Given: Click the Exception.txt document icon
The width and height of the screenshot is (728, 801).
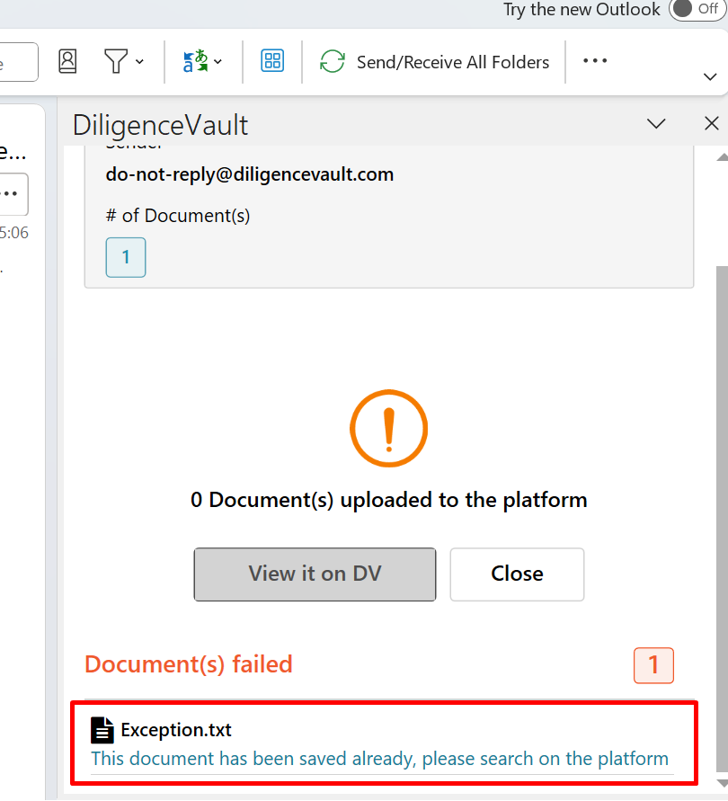Looking at the screenshot, I should [x=102, y=729].
